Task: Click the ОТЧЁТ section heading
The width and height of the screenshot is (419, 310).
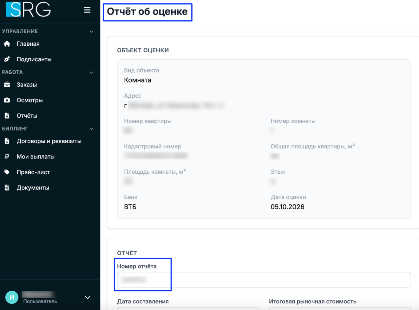Action: coord(127,253)
